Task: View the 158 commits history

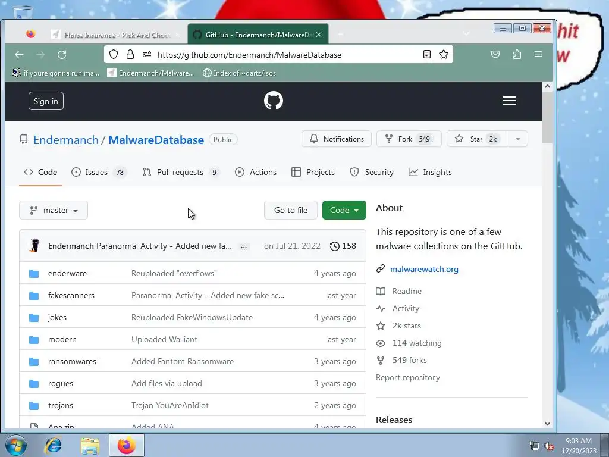Action: [x=343, y=246]
